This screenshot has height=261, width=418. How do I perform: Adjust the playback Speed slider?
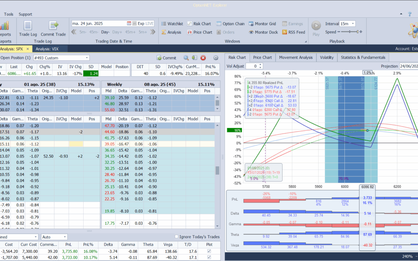(349, 32)
